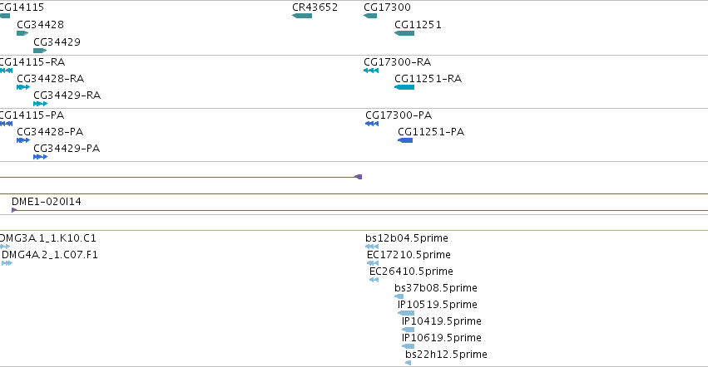This screenshot has width=708, height=367.
Task: Select the CG17300-RA transcript glyph
Action: (x=371, y=71)
